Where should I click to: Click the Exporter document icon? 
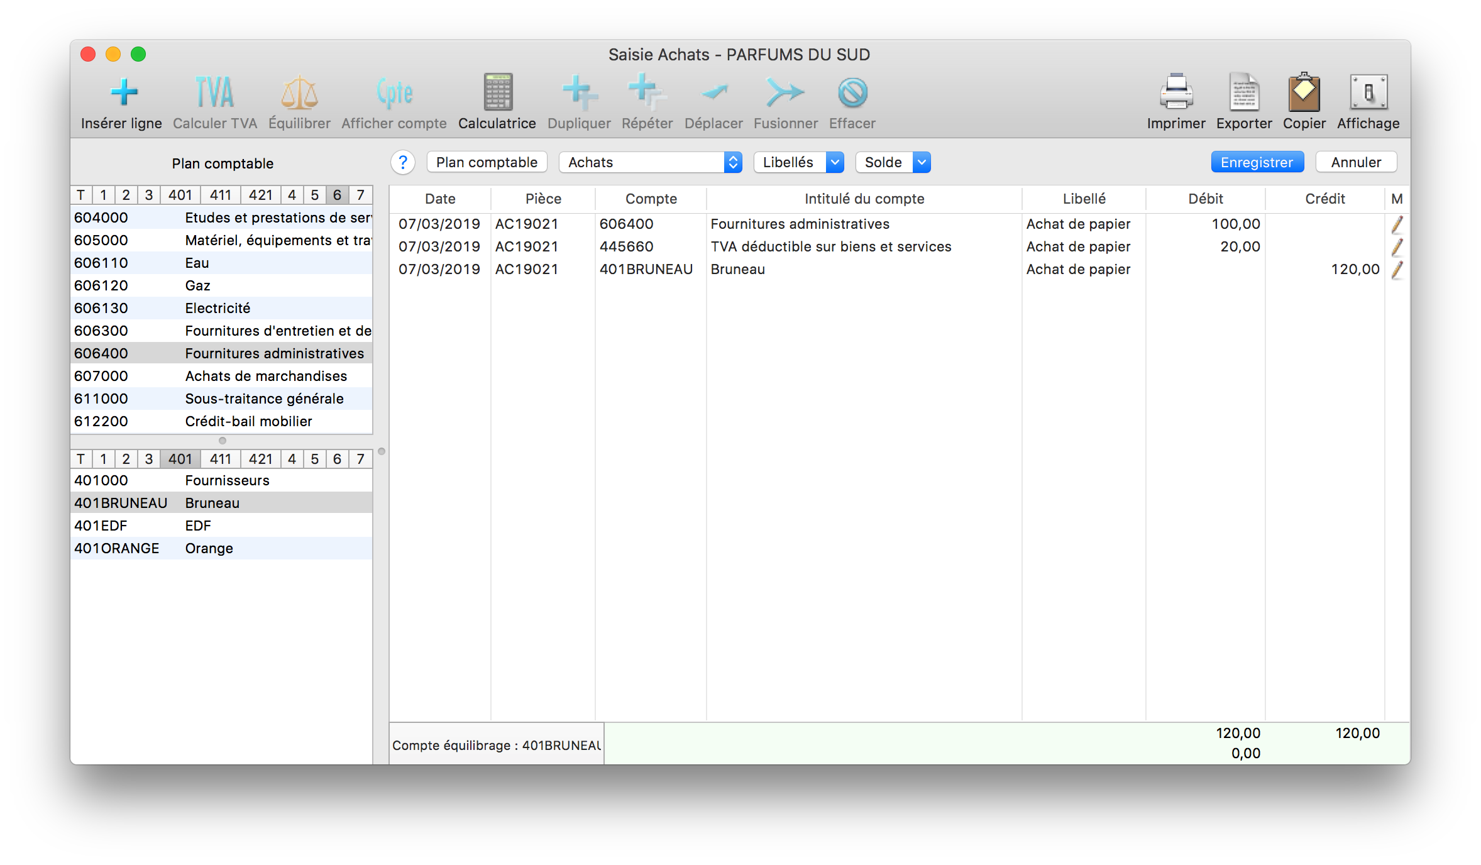(1243, 92)
